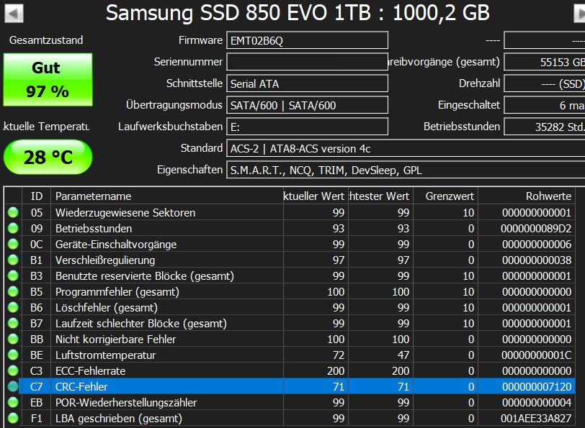Click the total writes field showing 55153 GB
Image resolution: width=585 pixels, height=428 pixels.
point(545,62)
